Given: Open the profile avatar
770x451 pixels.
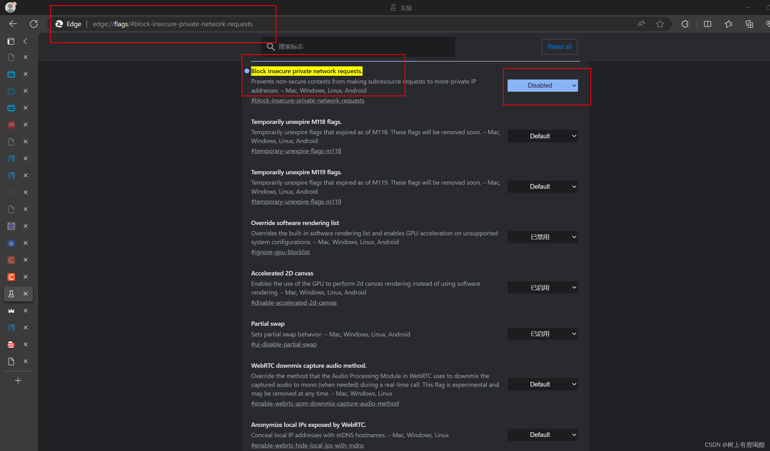Looking at the screenshot, I should click(x=10, y=7).
